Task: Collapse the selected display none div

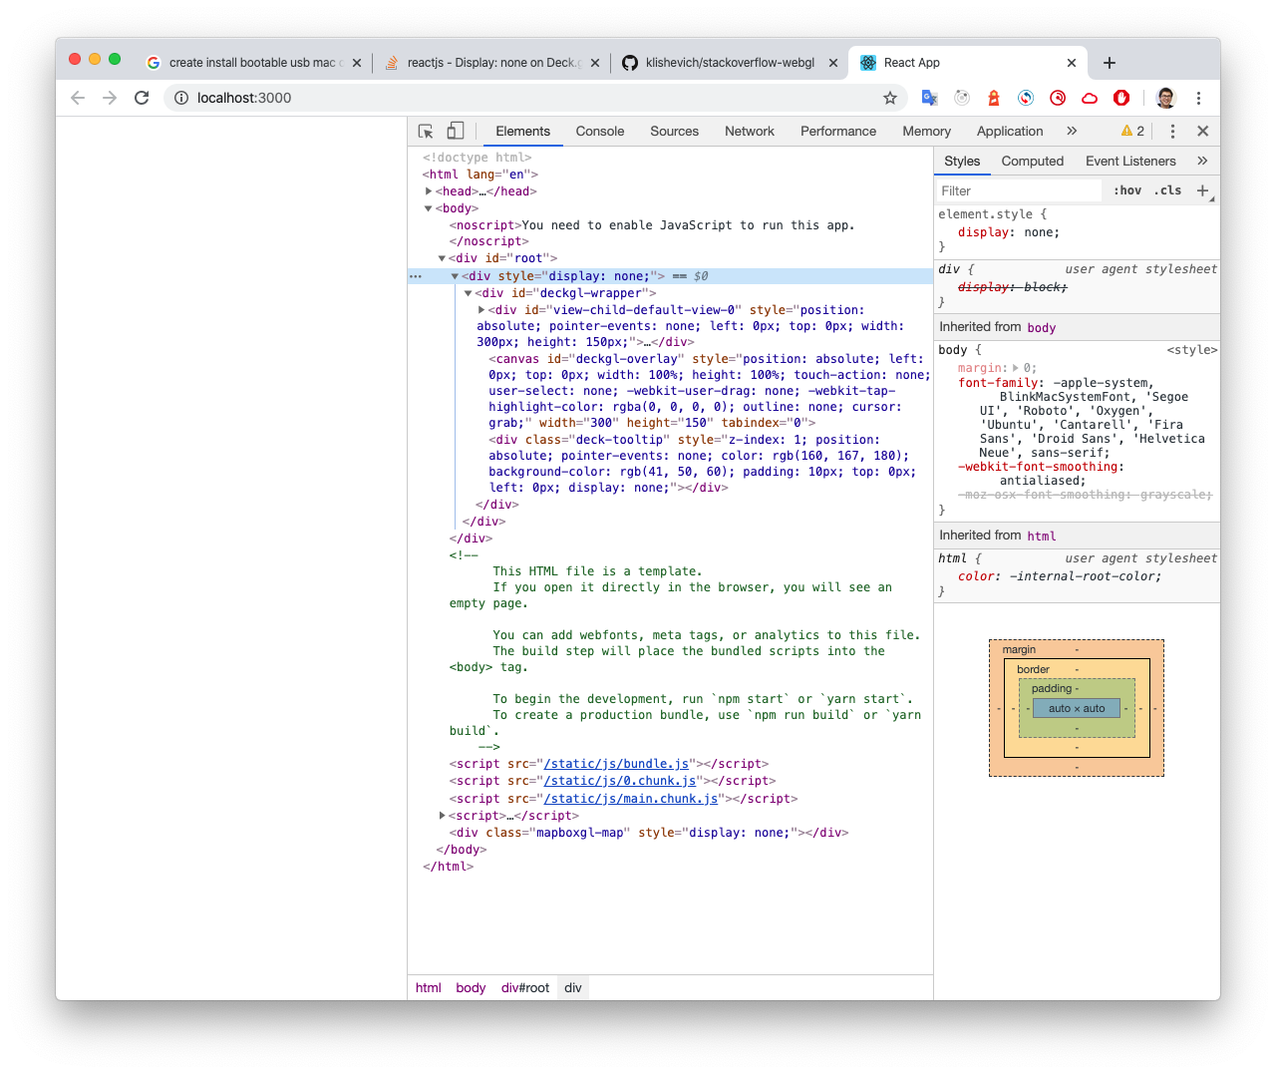Action: click(455, 276)
